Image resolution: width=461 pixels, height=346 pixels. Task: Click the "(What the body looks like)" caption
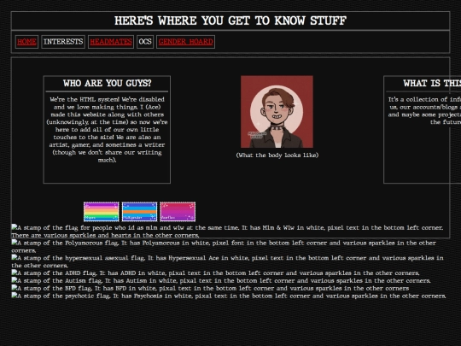point(277,155)
